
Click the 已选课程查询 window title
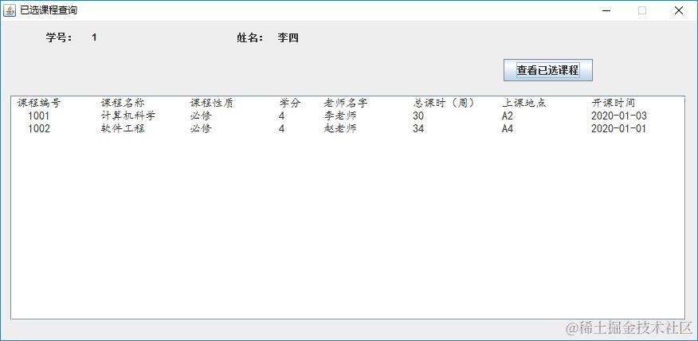pyautogui.click(x=49, y=10)
